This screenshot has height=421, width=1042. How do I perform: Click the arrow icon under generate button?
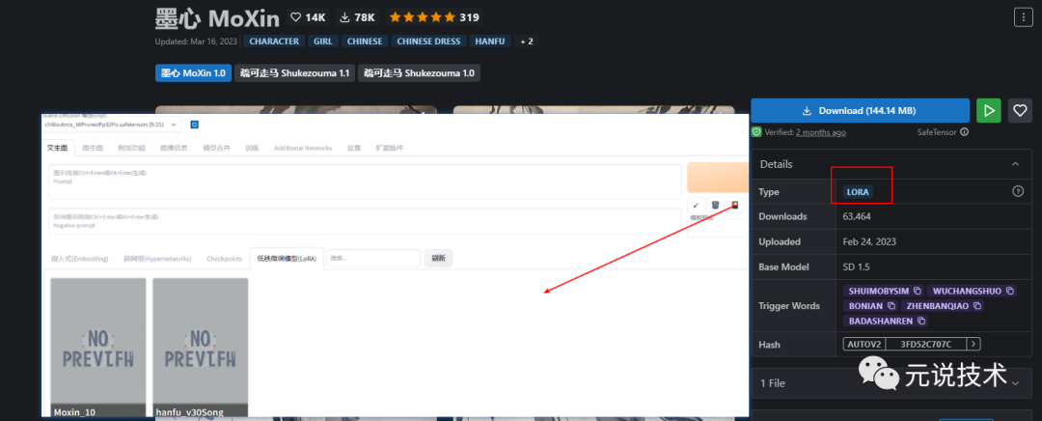(695, 206)
